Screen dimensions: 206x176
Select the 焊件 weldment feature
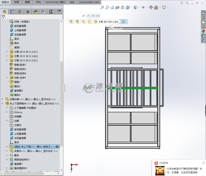pyautogui.click(x=15, y=43)
